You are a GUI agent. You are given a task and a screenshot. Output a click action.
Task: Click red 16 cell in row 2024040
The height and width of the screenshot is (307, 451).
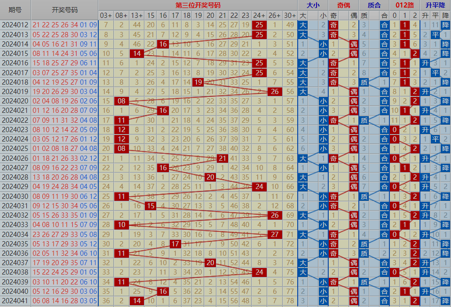pyautogui.click(x=163, y=291)
